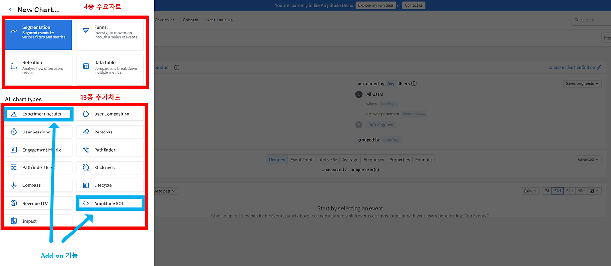611x266 pixels.
Task: Open the Stickiness chart type
Action: (110, 167)
